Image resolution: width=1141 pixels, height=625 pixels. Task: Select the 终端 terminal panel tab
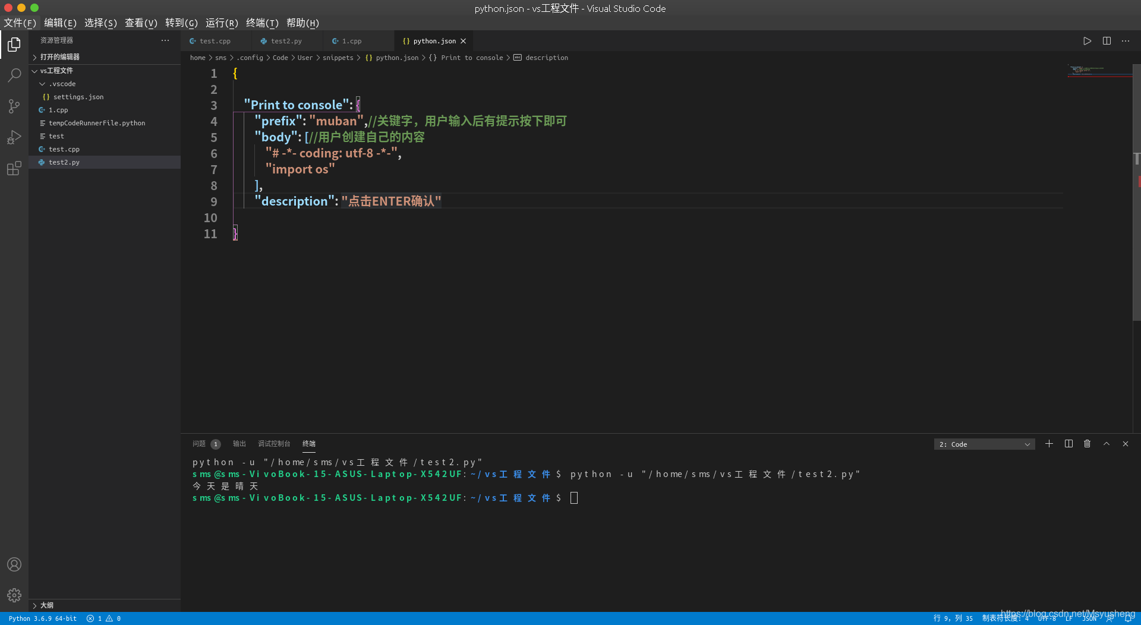click(309, 444)
